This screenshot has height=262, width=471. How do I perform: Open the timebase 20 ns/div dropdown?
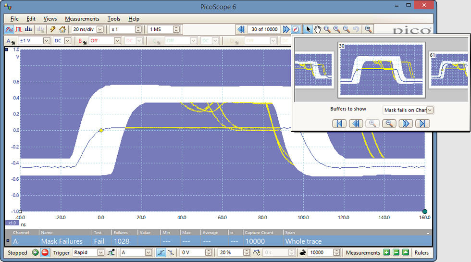(x=100, y=29)
